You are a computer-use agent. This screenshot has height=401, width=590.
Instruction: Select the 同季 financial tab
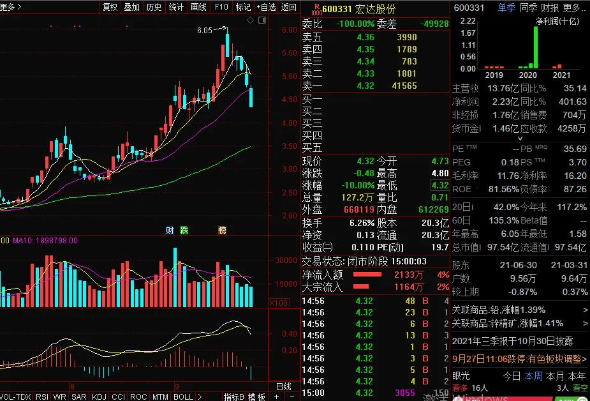tap(528, 8)
